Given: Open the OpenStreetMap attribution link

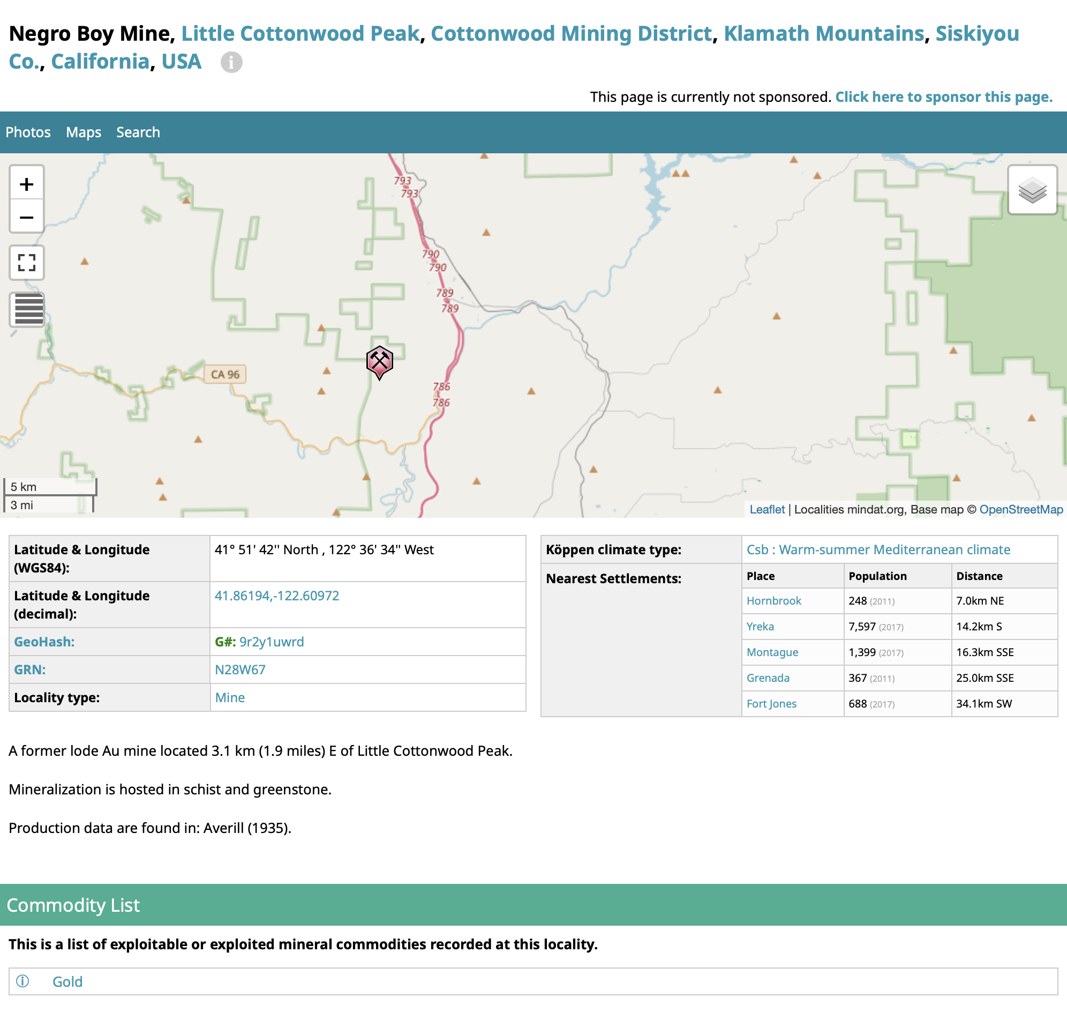Looking at the screenshot, I should coord(1021,509).
